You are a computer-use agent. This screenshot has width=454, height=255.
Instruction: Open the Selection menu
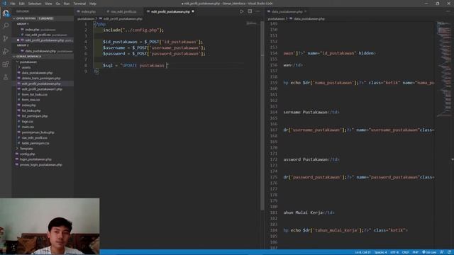(x=35, y=4)
